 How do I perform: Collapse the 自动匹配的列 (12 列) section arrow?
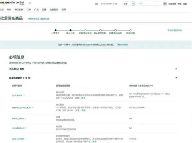(176, 78)
